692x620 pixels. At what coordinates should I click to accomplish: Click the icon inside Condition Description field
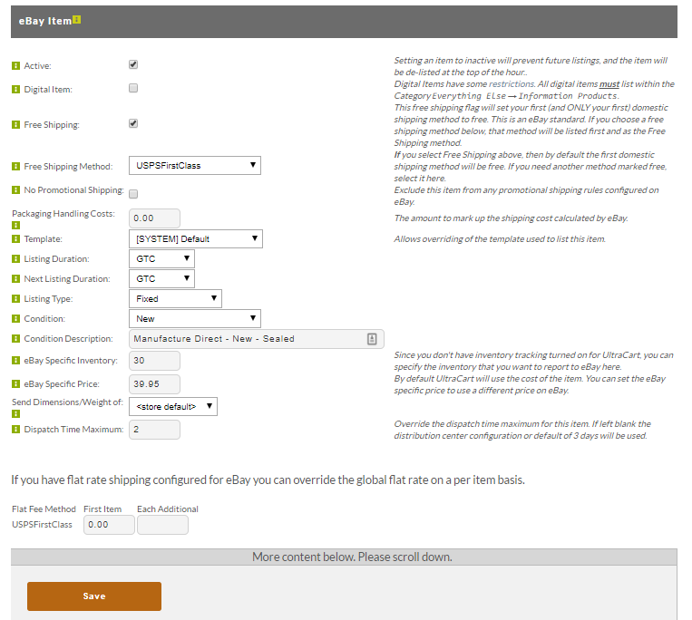click(372, 339)
